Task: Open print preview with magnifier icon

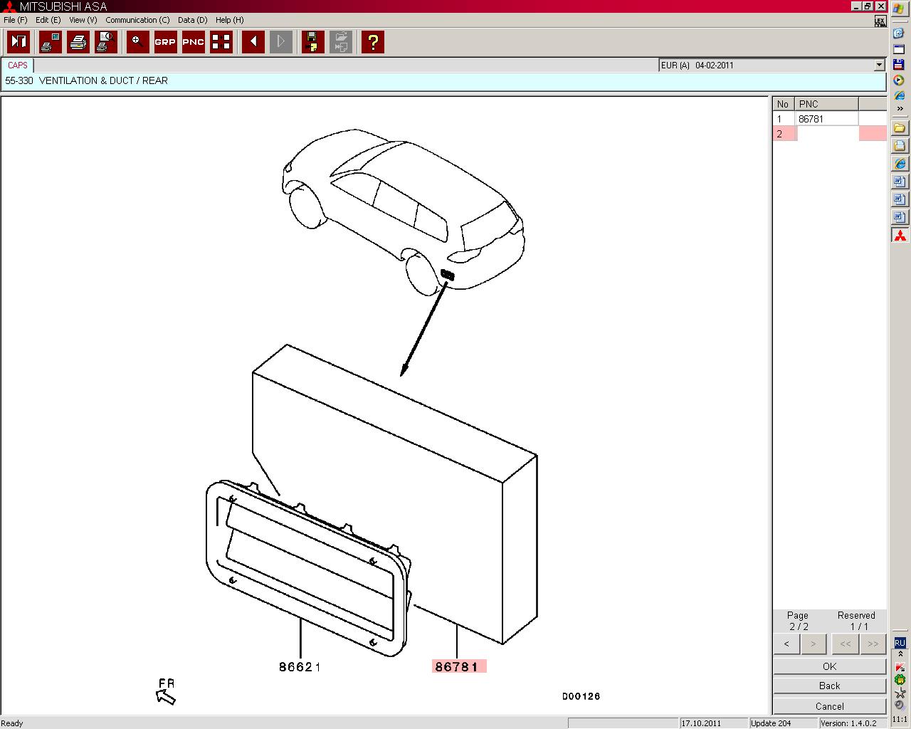Action: tap(106, 42)
